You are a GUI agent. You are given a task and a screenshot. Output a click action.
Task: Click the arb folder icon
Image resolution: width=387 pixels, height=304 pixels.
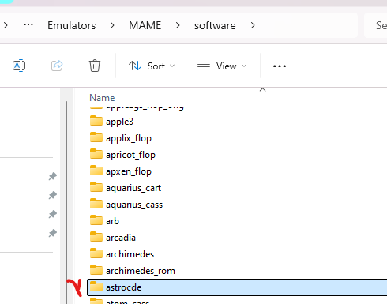[x=96, y=220]
